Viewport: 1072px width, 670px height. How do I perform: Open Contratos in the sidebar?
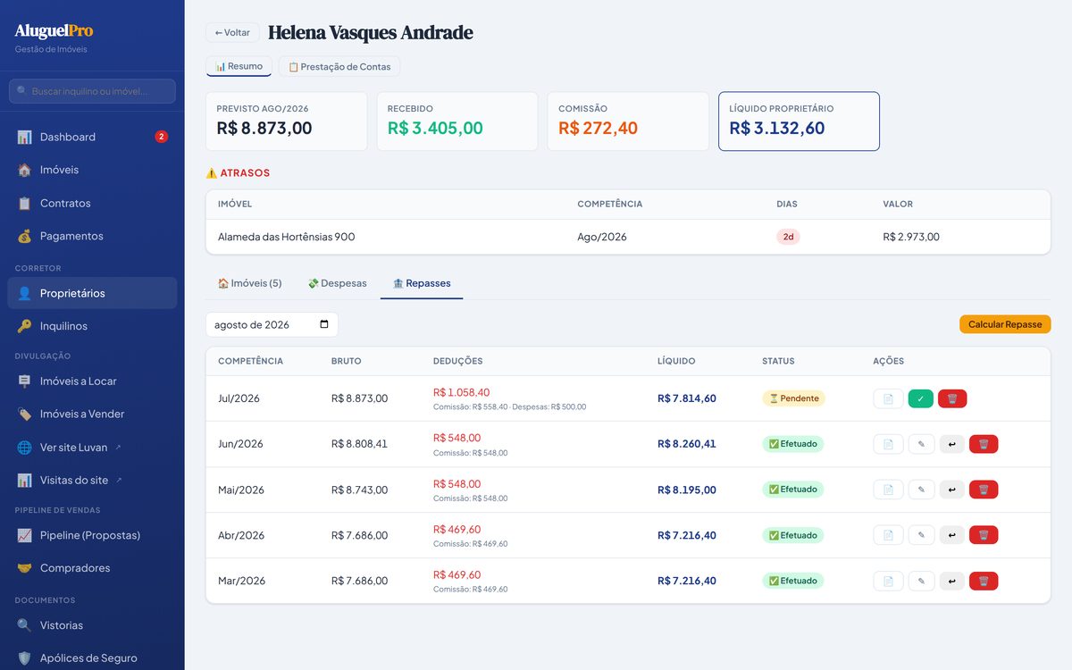(92, 203)
